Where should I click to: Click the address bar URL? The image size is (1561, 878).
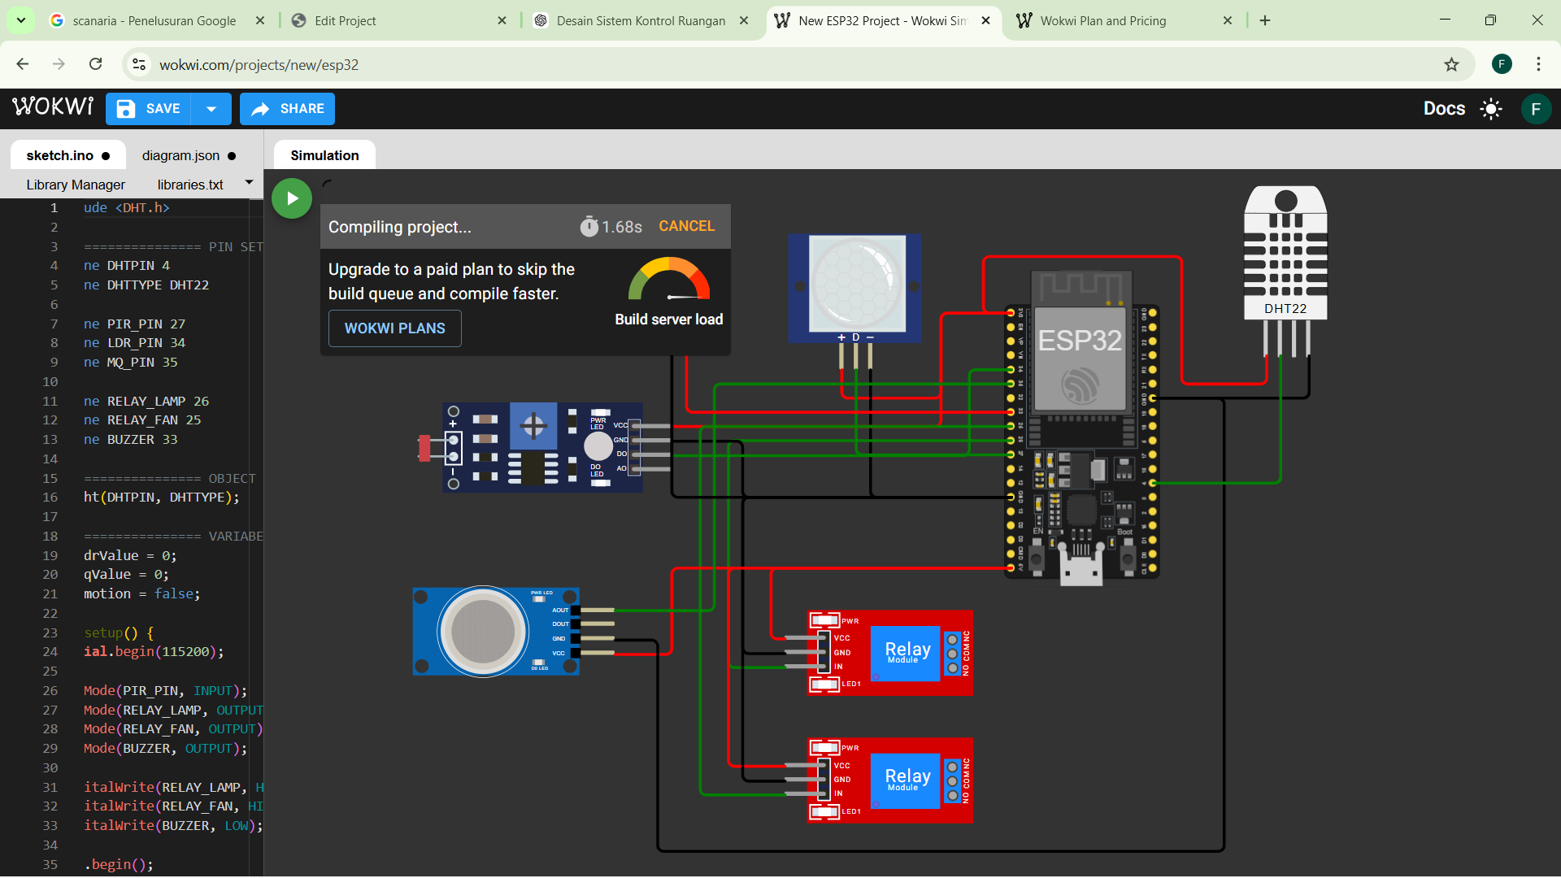[x=259, y=65]
